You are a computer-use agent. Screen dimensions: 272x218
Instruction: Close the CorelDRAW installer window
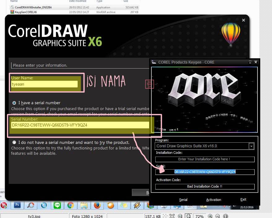(x=244, y=20)
